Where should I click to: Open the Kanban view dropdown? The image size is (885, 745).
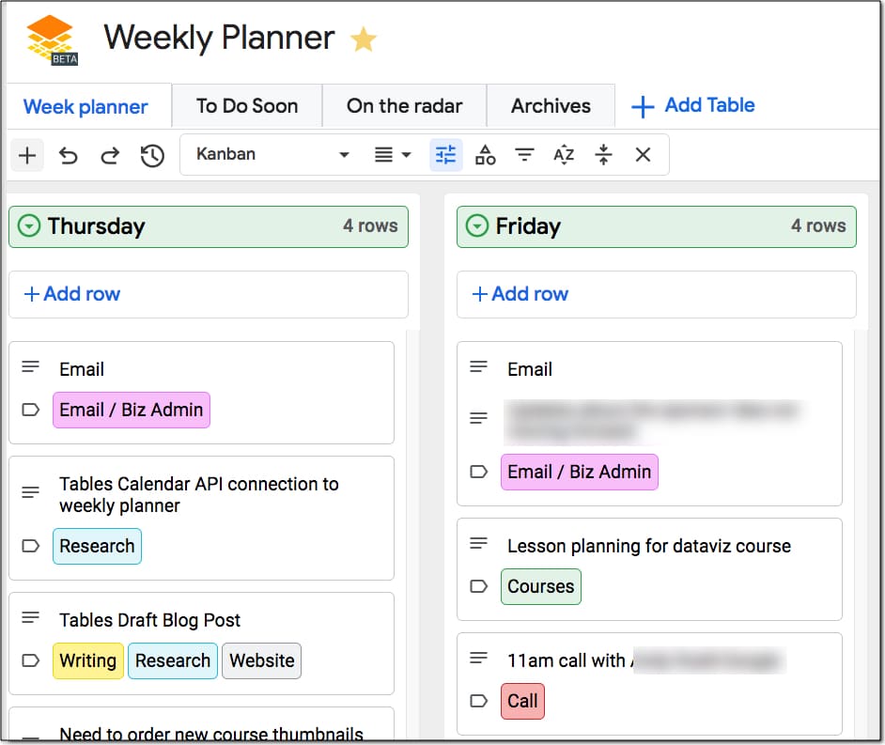pyautogui.click(x=272, y=154)
